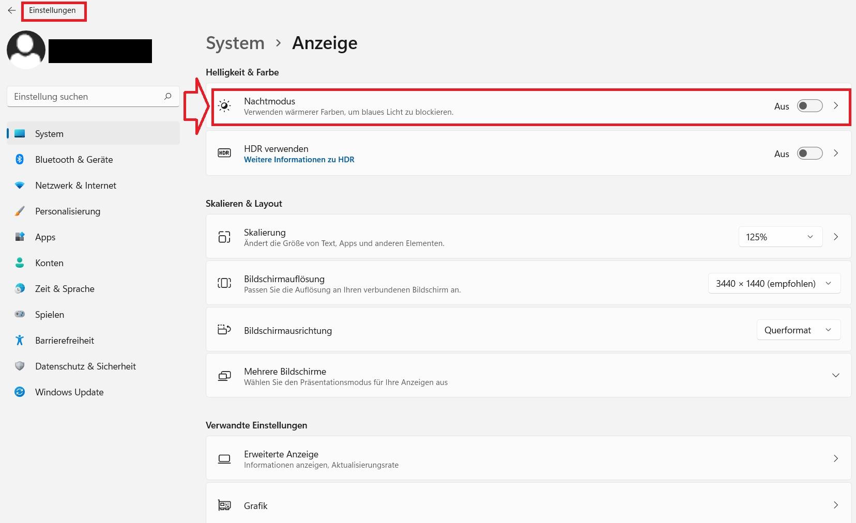Click the Netzwerk & Internet wifi icon
Screen dimensions: 856x523
[x=20, y=185]
